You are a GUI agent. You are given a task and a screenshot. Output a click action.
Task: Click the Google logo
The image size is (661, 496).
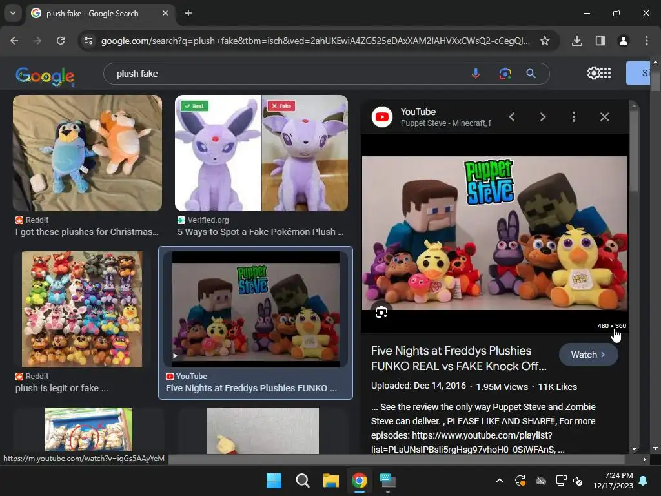pos(45,76)
